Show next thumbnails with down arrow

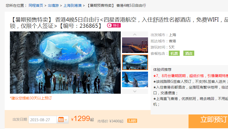[135, 91]
